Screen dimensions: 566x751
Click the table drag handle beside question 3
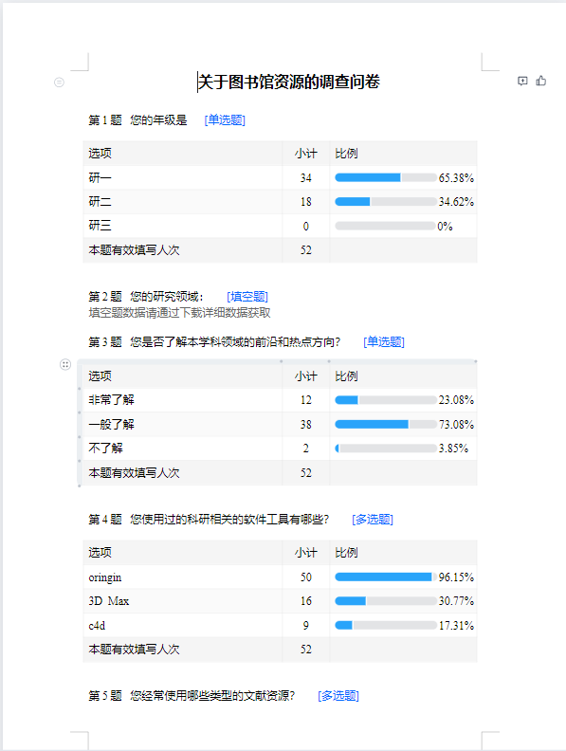65,365
